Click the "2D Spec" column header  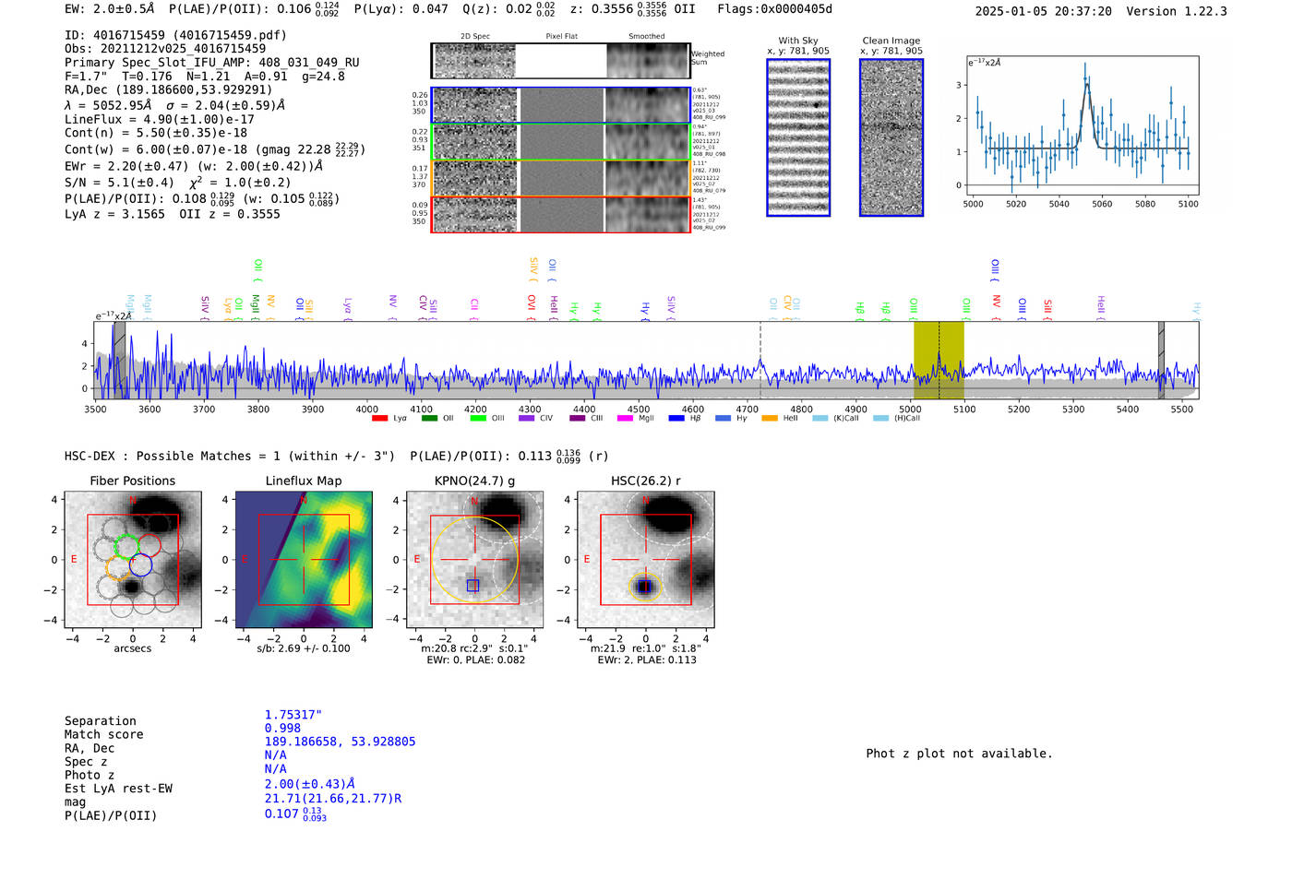click(x=475, y=37)
